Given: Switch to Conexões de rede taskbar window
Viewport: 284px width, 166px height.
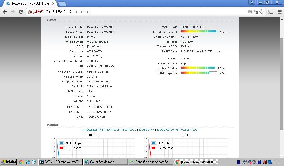Looking at the screenshot, I should (x=105, y=162).
